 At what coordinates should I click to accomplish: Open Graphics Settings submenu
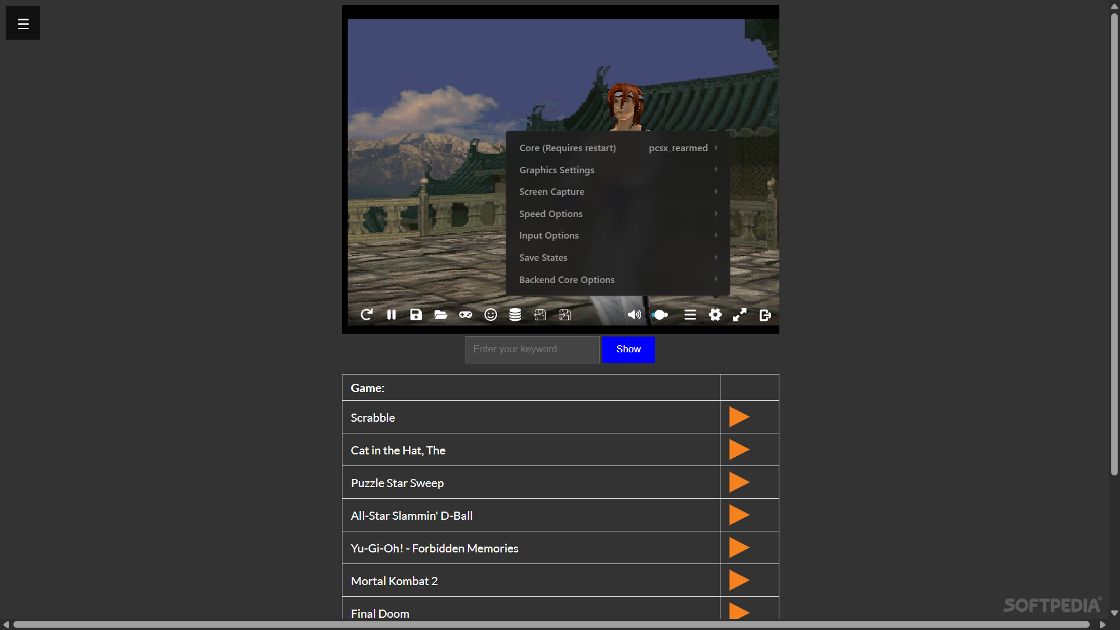coord(618,170)
